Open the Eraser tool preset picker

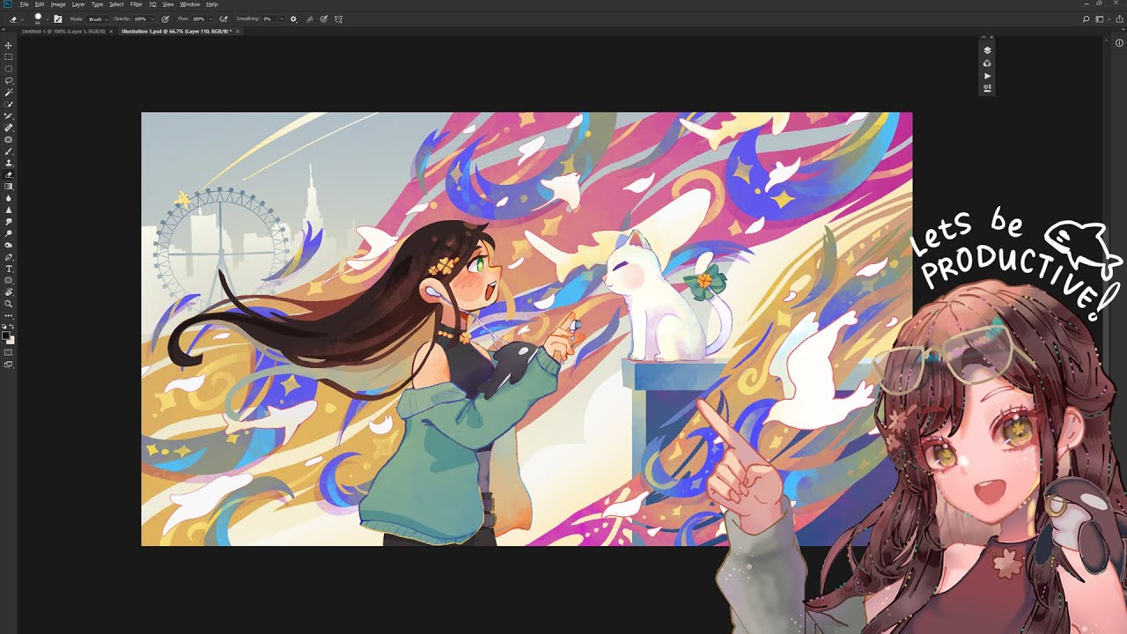pos(17,19)
